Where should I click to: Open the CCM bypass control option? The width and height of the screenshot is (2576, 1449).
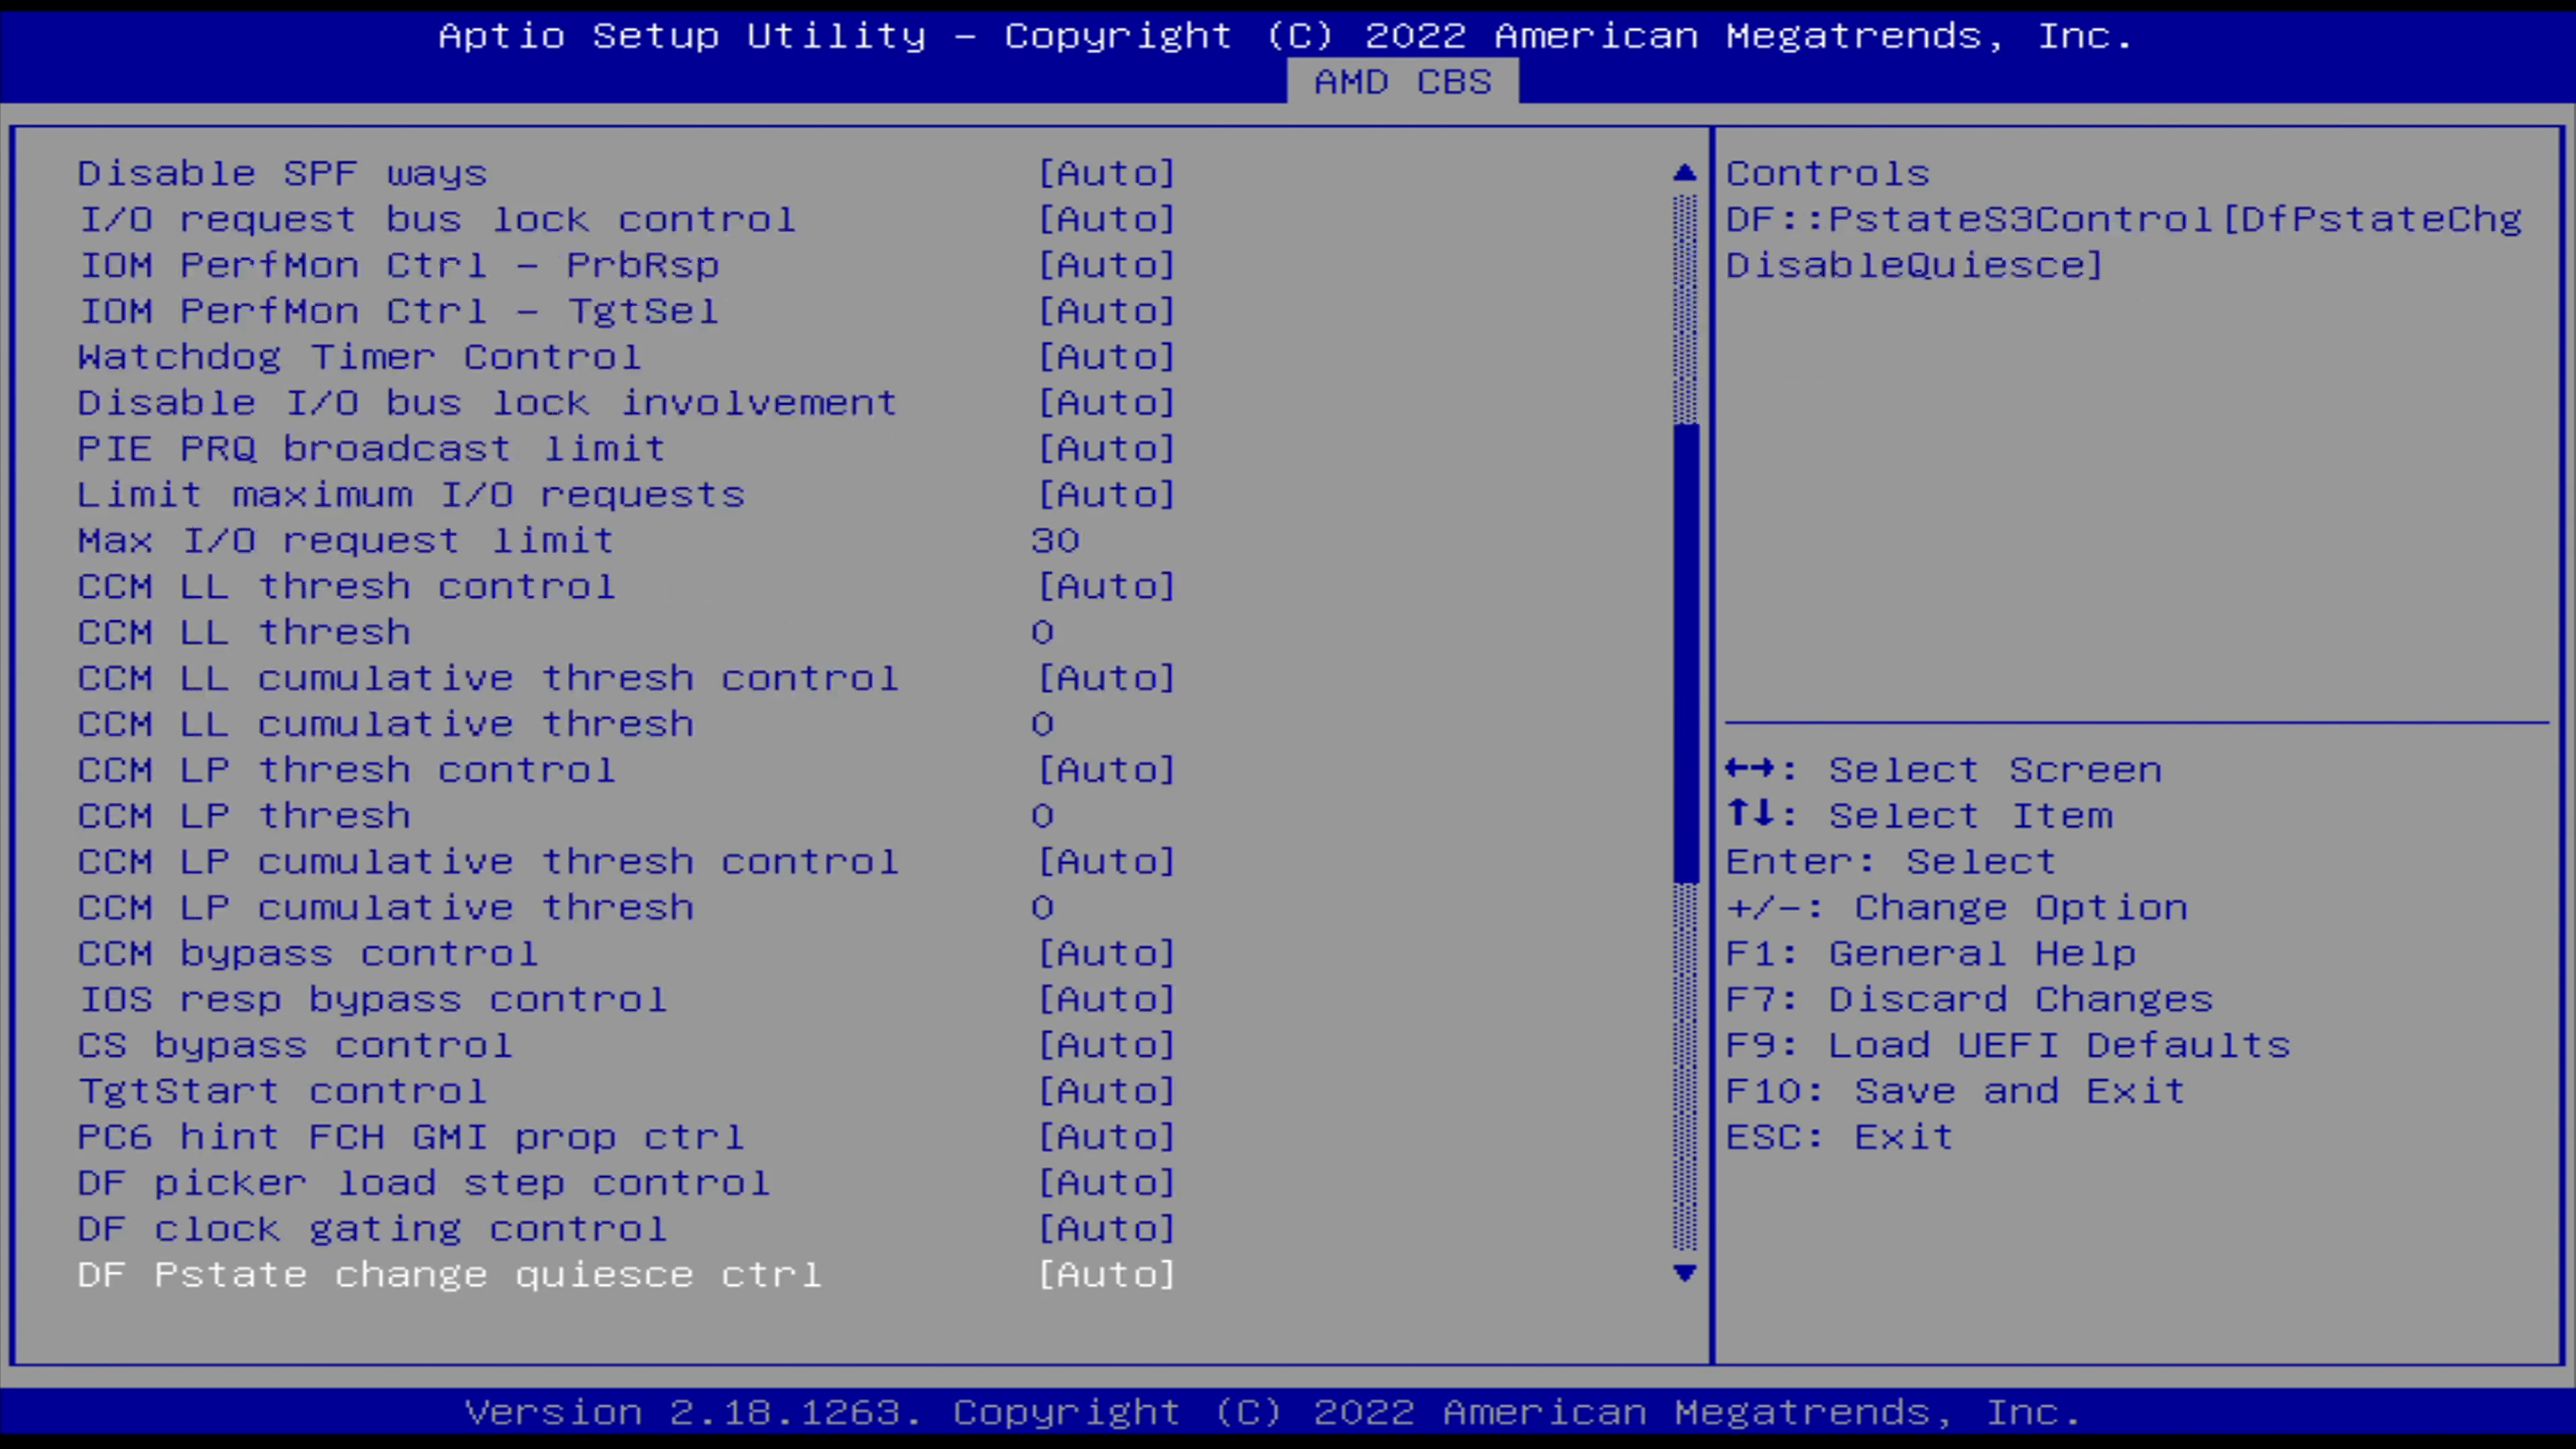pos(1107,954)
